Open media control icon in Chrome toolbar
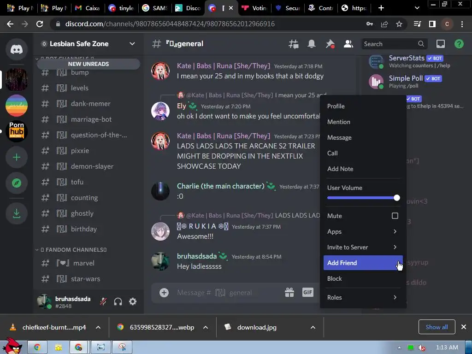The width and height of the screenshot is (472, 354). [417, 24]
